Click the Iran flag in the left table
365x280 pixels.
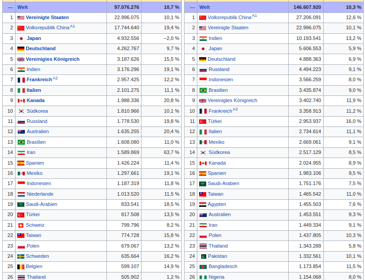21,153
